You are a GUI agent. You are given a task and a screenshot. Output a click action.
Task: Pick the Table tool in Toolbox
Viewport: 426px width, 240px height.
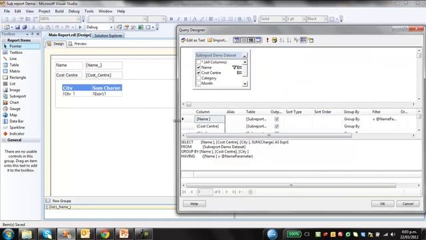coord(14,65)
